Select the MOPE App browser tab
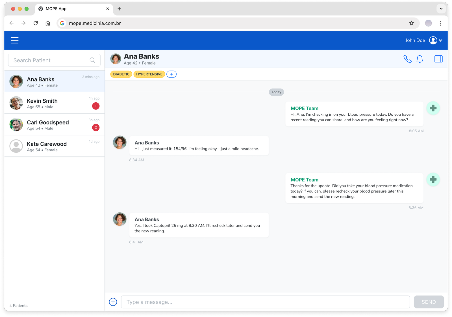The image size is (452, 317). pos(74,9)
